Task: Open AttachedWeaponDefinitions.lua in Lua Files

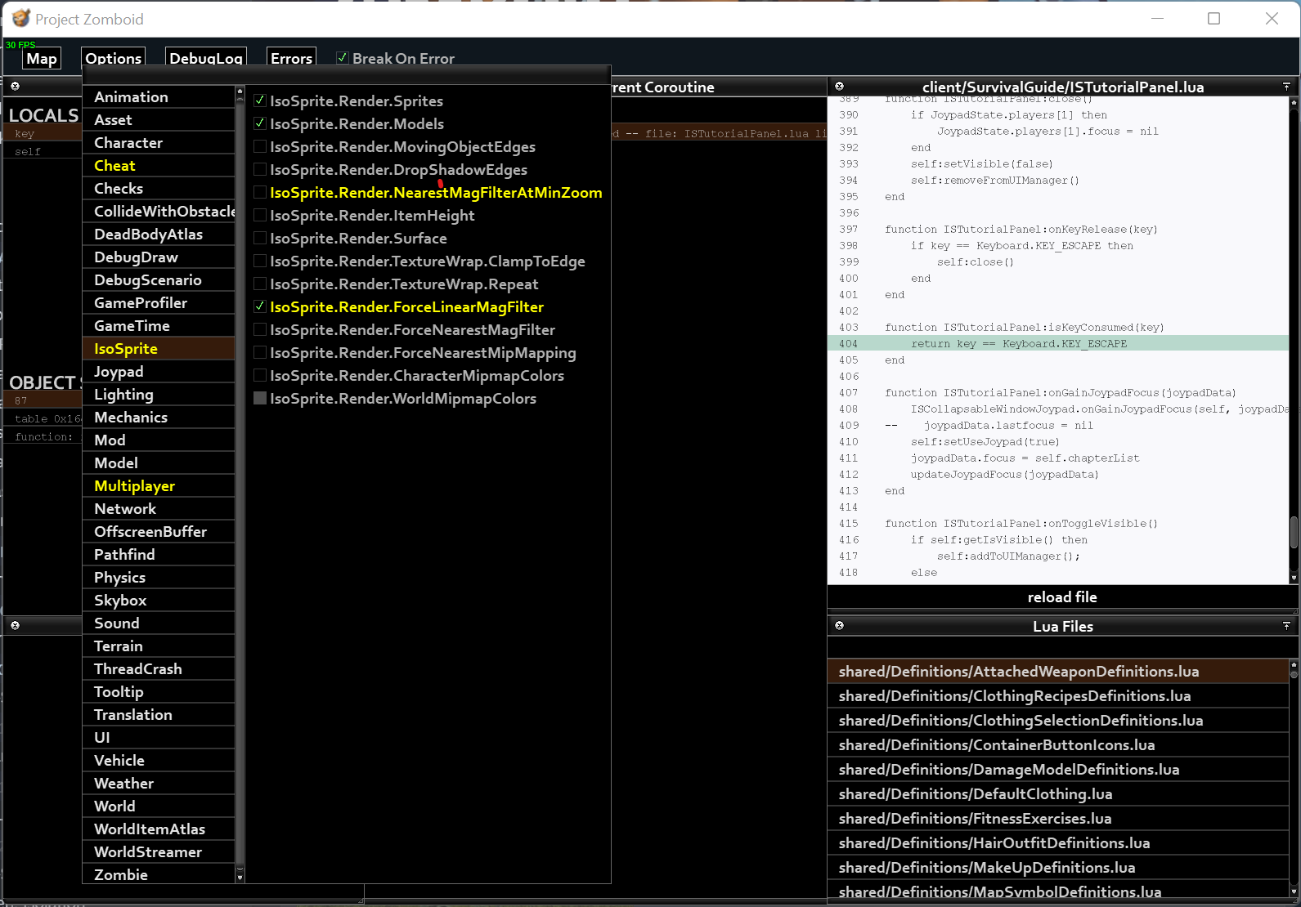Action: (1058, 671)
